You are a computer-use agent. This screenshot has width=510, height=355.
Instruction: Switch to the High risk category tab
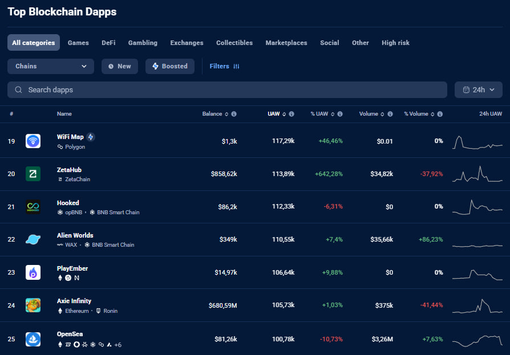point(395,43)
